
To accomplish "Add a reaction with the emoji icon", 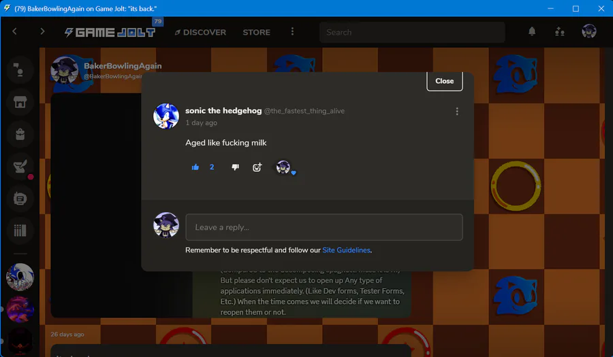I will [257, 167].
